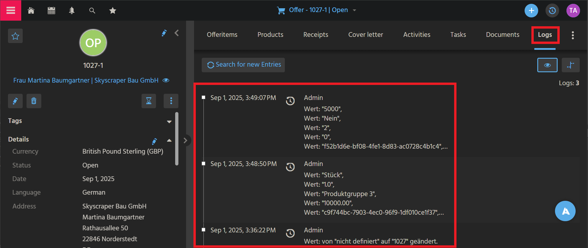The image size is (588, 248).
Task: Click Search for new Entries button
Action: click(x=243, y=65)
